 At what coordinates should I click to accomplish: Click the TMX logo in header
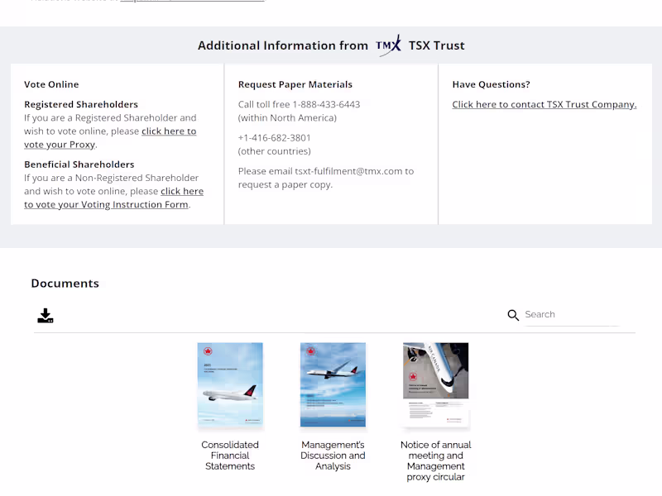point(388,45)
